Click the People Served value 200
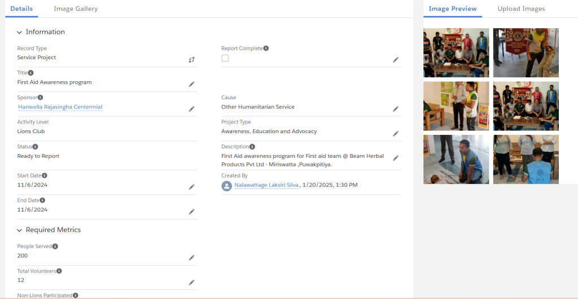This screenshot has width=578, height=299. 23,256
